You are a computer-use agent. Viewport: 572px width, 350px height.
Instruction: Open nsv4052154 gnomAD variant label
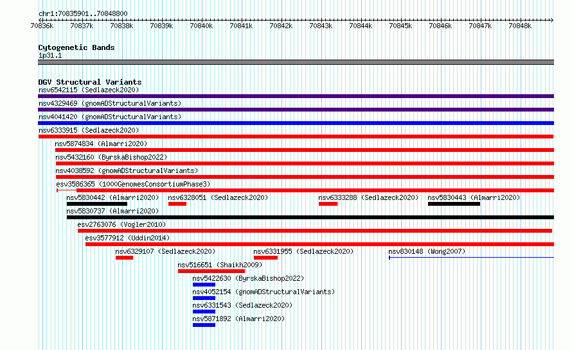pyautogui.click(x=264, y=292)
